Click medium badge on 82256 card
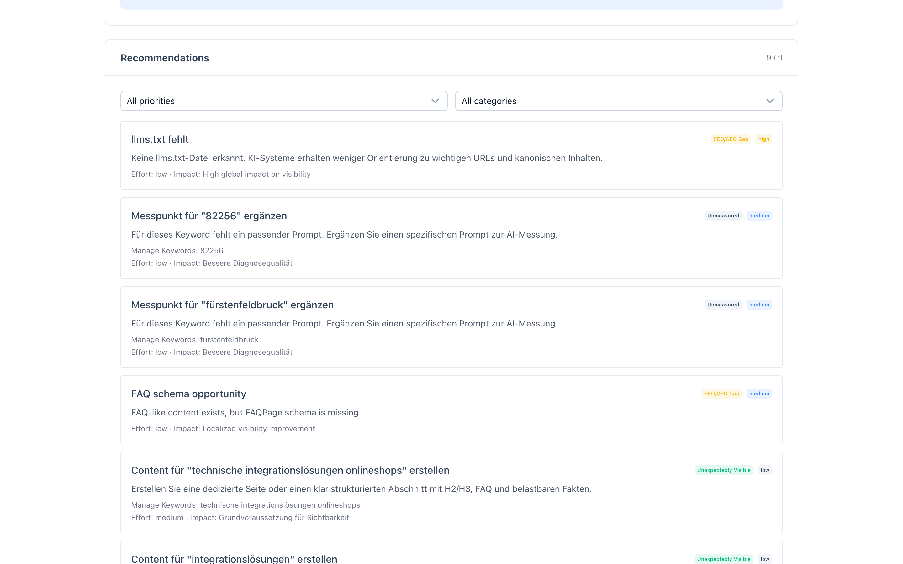This screenshot has height=564, width=903. point(759,216)
